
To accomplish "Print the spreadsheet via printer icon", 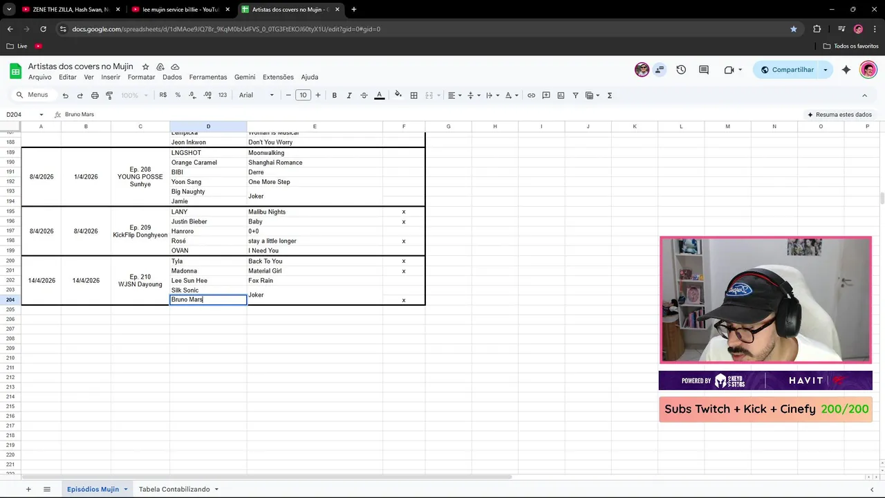I will pyautogui.click(x=95, y=95).
